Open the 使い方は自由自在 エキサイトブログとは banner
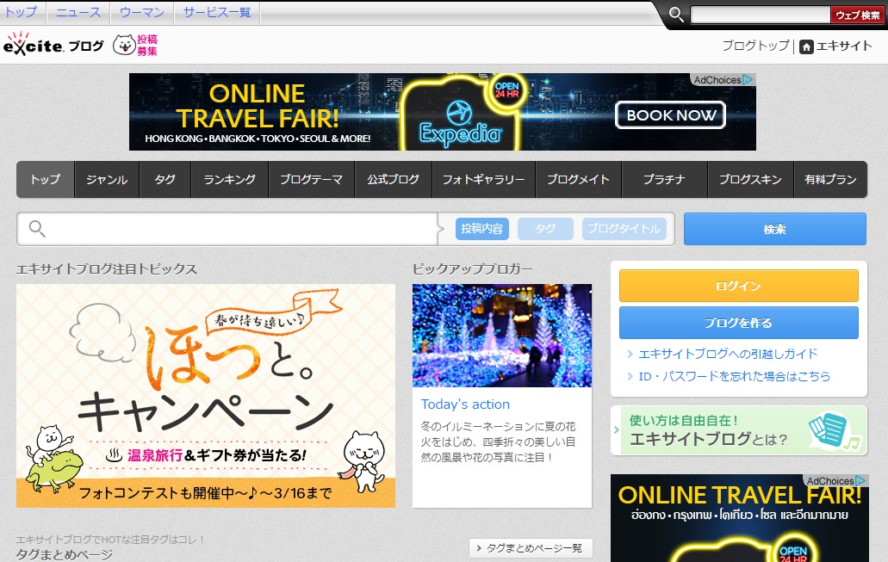 pos(738,430)
